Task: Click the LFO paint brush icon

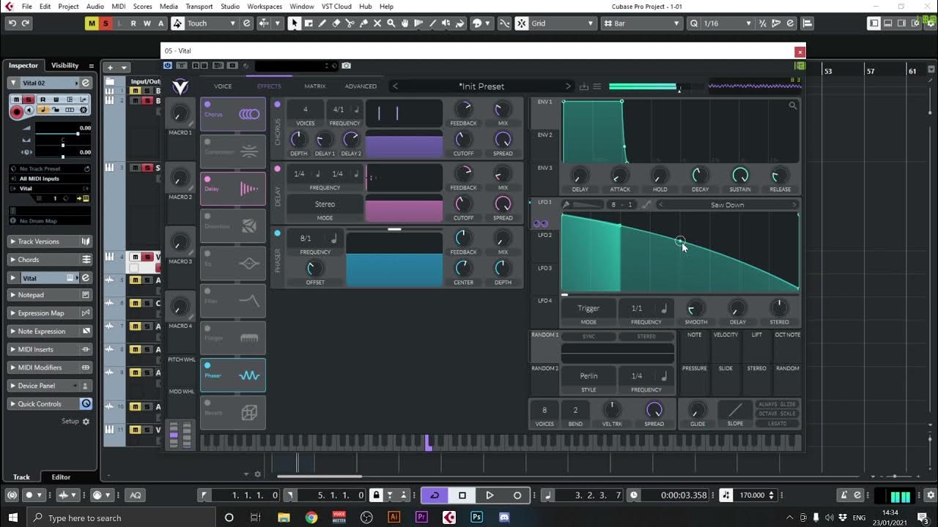Action: pos(566,205)
